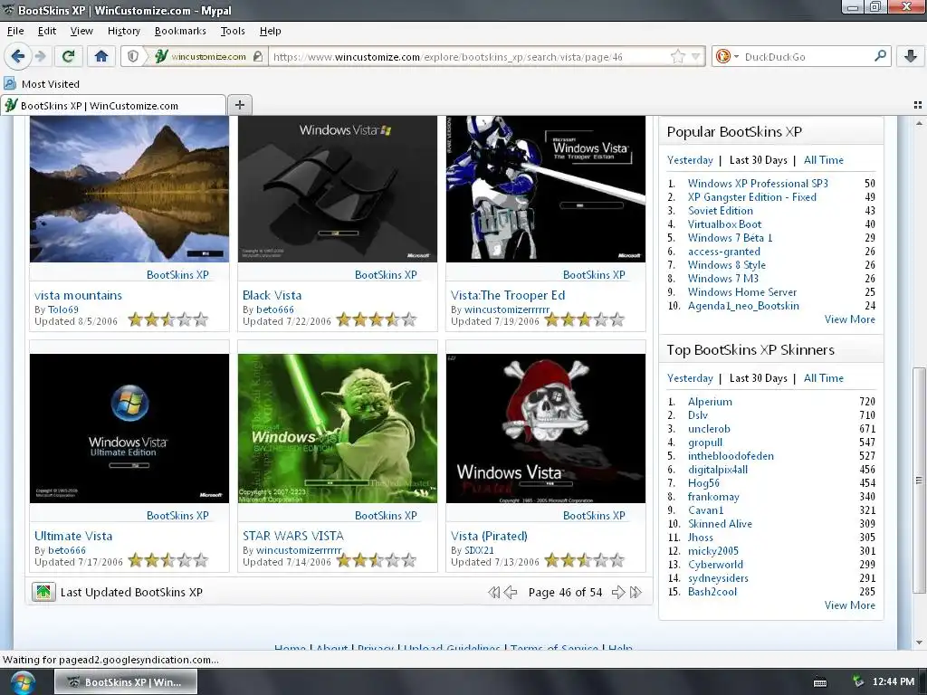The image size is (927, 695).
Task: Open the View menu
Action: pyautogui.click(x=81, y=31)
